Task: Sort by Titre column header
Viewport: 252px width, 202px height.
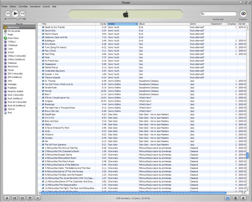Action: click(x=68, y=24)
